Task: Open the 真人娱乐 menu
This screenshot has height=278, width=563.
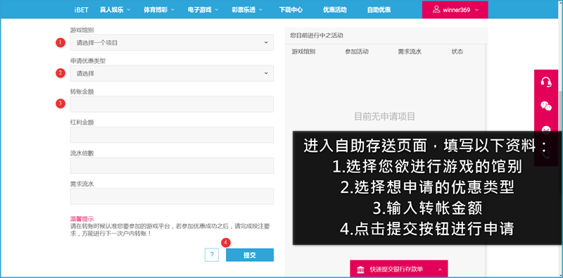Action: pyautogui.click(x=115, y=10)
